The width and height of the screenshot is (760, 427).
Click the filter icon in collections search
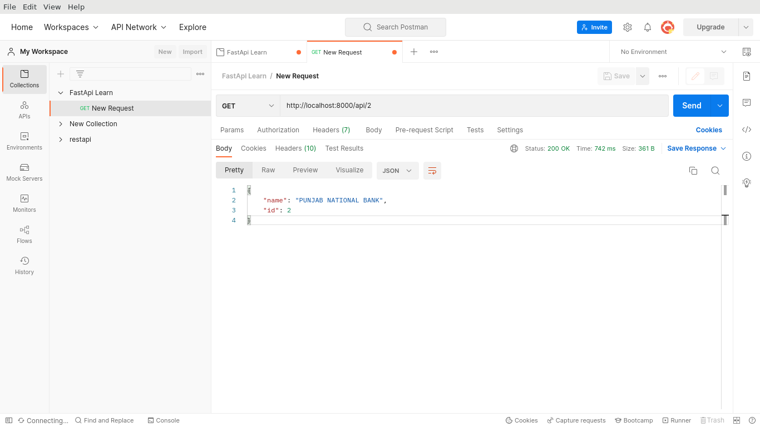click(x=80, y=74)
